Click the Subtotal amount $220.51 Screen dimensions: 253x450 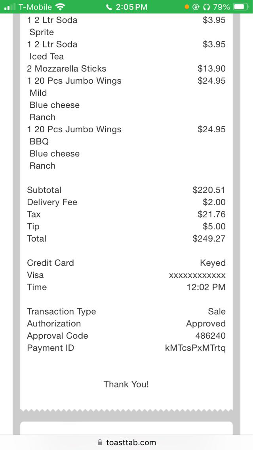pyautogui.click(x=209, y=190)
